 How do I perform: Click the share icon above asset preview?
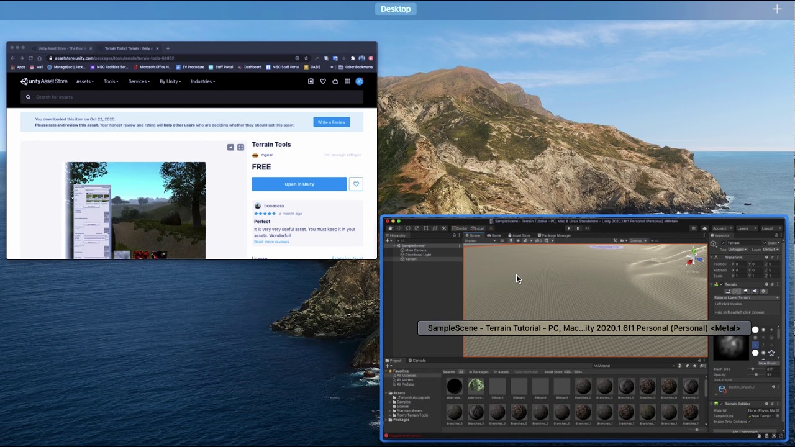230,147
